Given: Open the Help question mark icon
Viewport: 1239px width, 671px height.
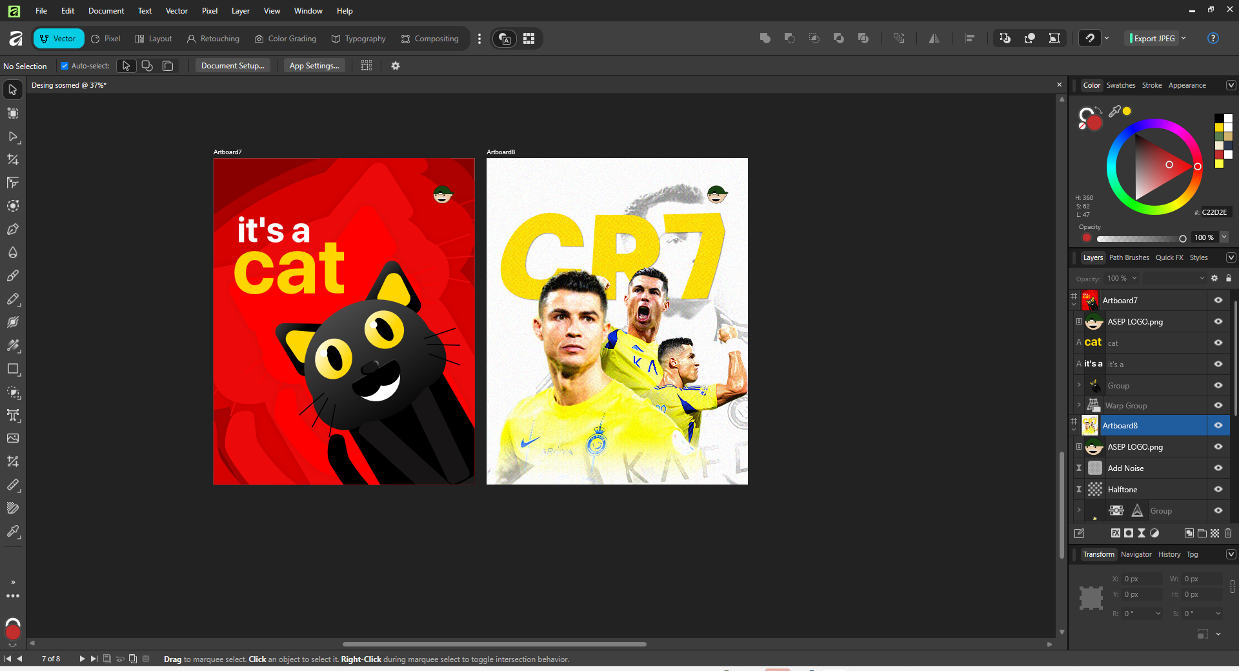Looking at the screenshot, I should (x=1213, y=38).
